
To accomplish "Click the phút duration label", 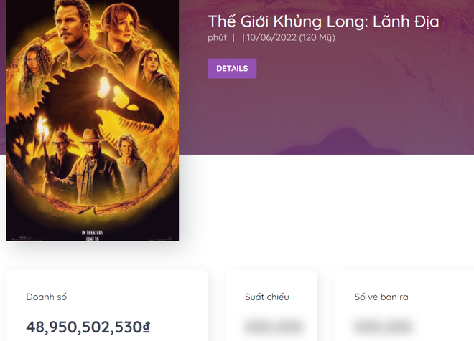I will tap(217, 38).
